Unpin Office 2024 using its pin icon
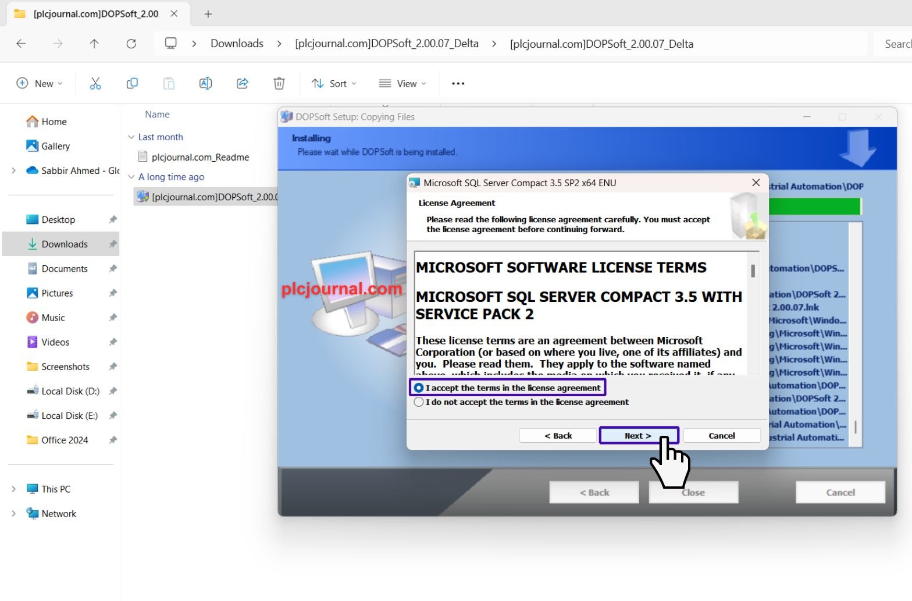The height and width of the screenshot is (601, 912). 113,440
